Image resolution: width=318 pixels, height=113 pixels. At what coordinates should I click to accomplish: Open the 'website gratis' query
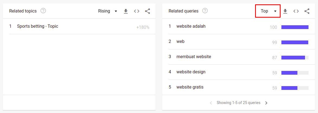point(190,87)
